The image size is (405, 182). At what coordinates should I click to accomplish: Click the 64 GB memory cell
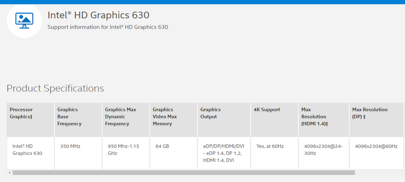(x=174, y=153)
